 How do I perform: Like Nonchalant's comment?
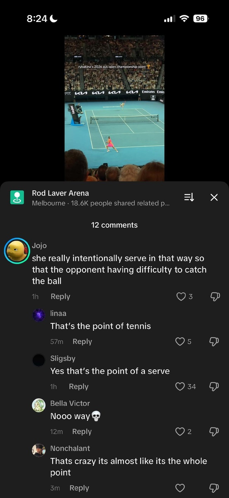(180, 488)
